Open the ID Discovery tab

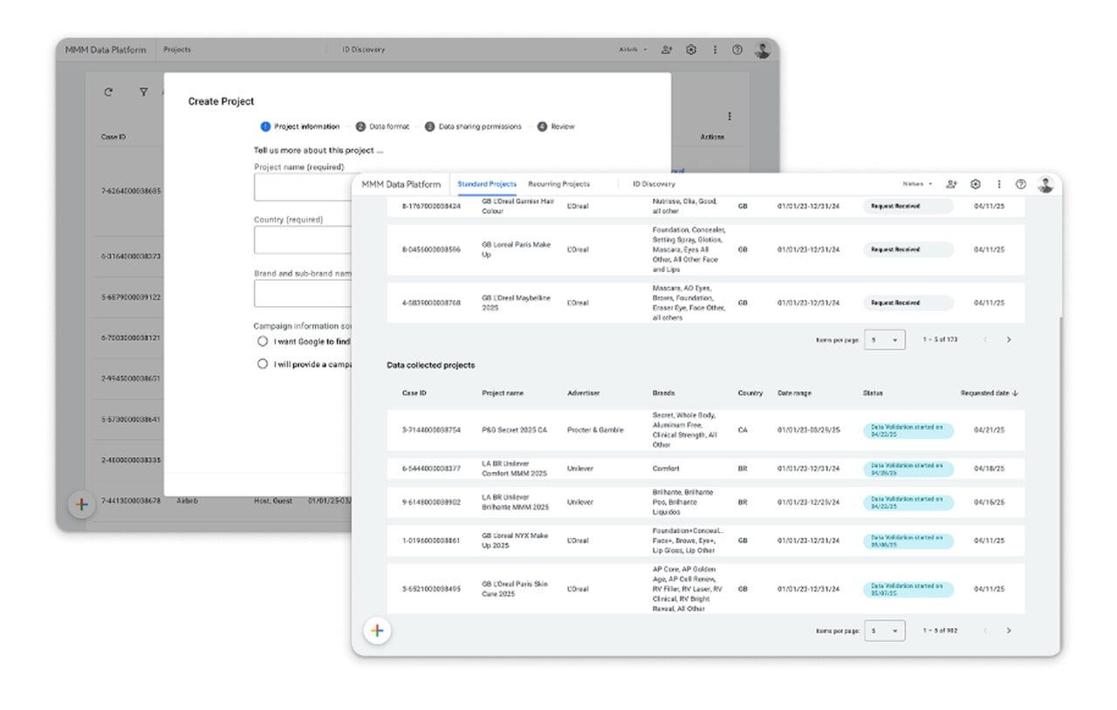[652, 184]
